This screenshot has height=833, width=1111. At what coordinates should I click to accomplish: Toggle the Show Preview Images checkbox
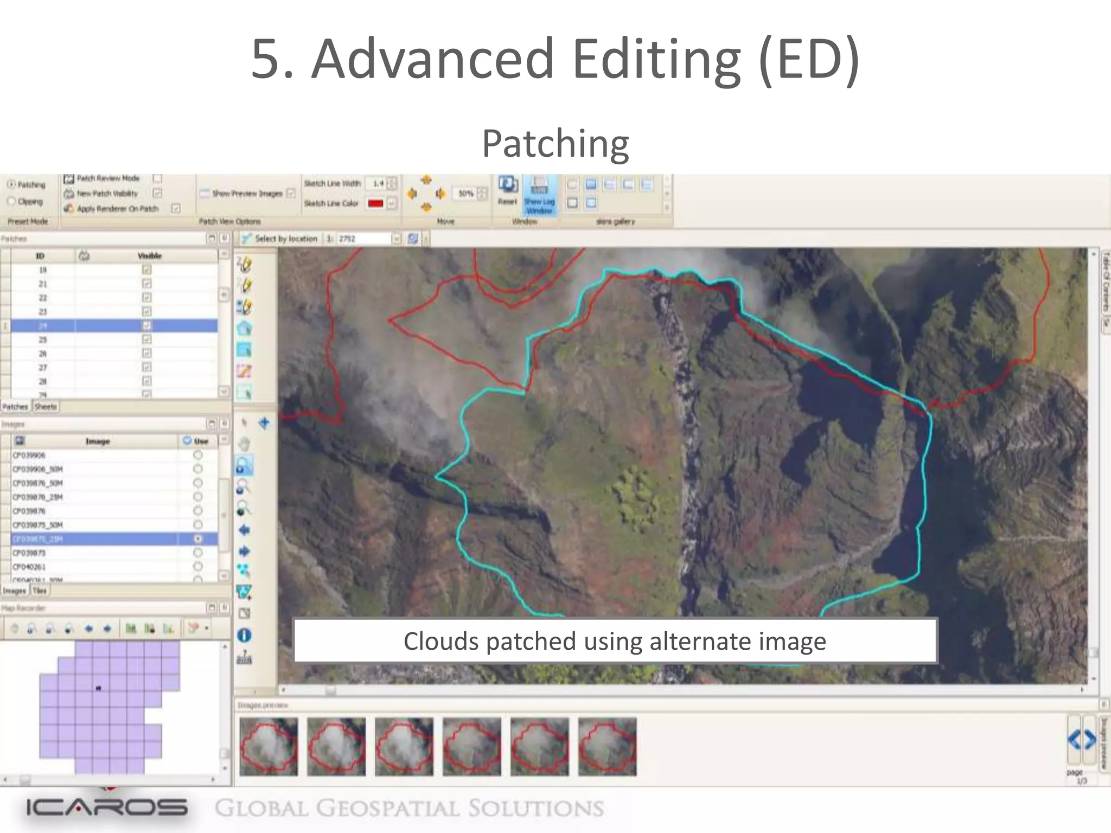click(291, 193)
